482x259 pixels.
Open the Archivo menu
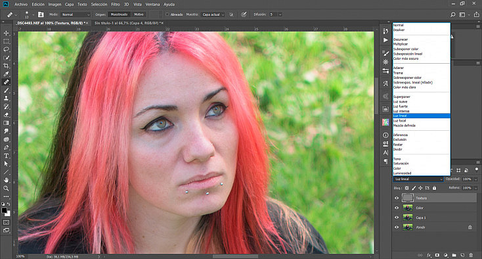[x=21, y=5]
